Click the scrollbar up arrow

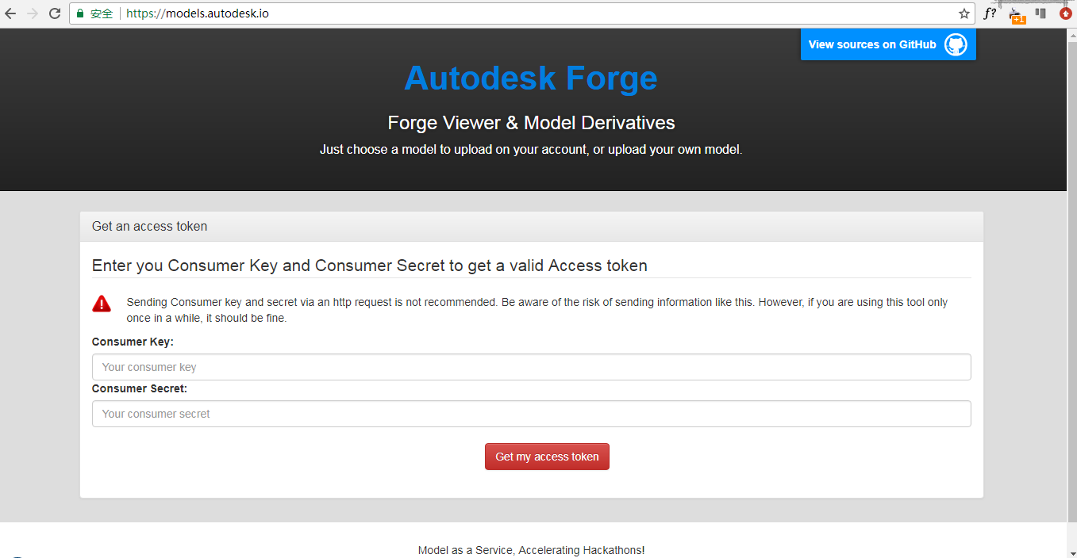click(1071, 35)
